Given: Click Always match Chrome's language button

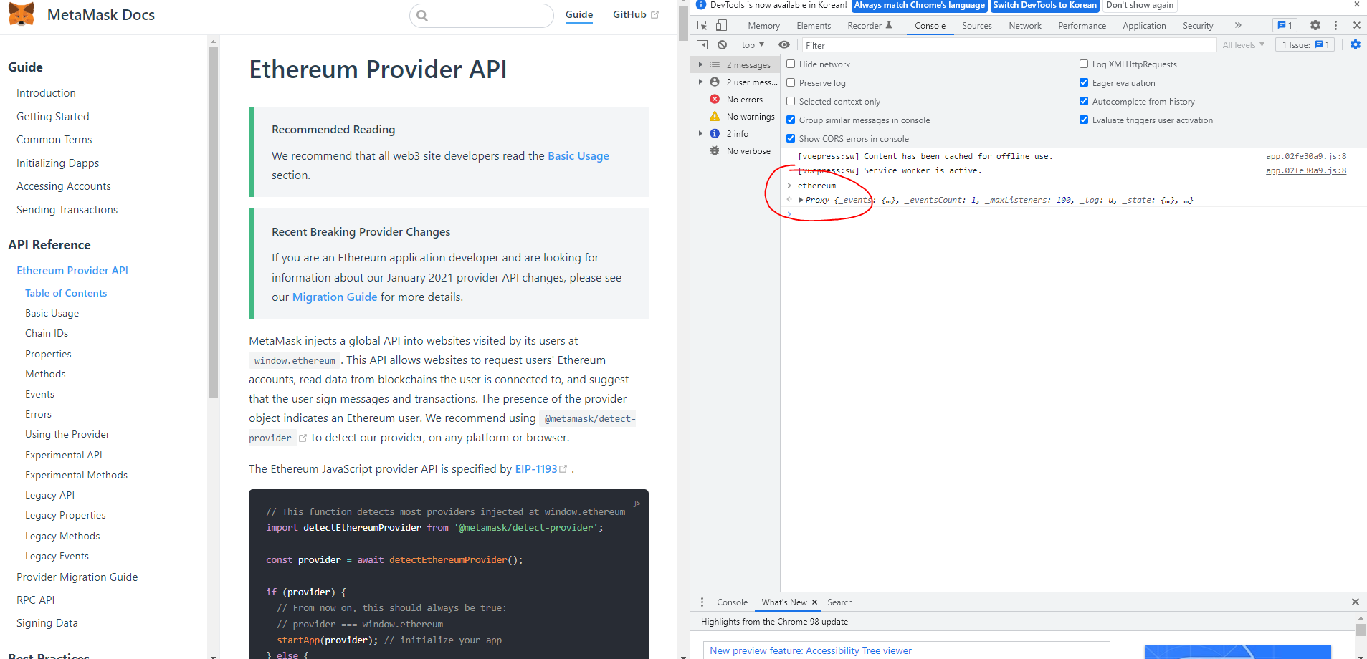Looking at the screenshot, I should tap(920, 5).
